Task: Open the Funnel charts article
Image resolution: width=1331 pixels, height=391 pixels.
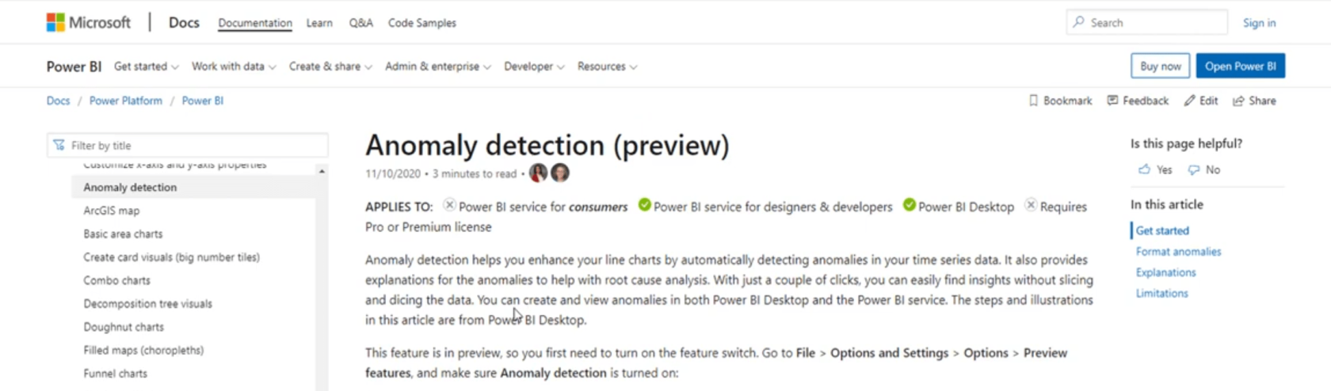Action: (115, 373)
